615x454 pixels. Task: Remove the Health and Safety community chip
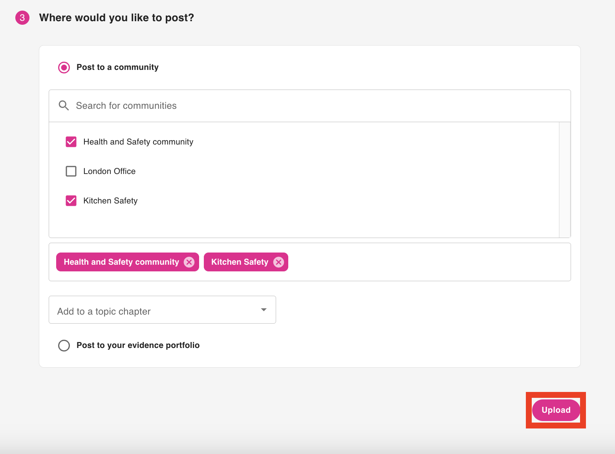(x=189, y=262)
